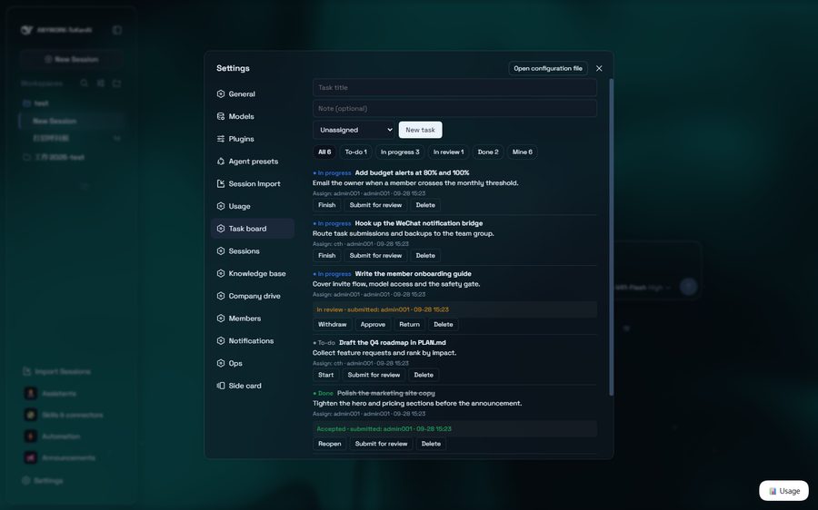Select the Mine 6 filter tab
Screen dimensions: 818x510
523,152
